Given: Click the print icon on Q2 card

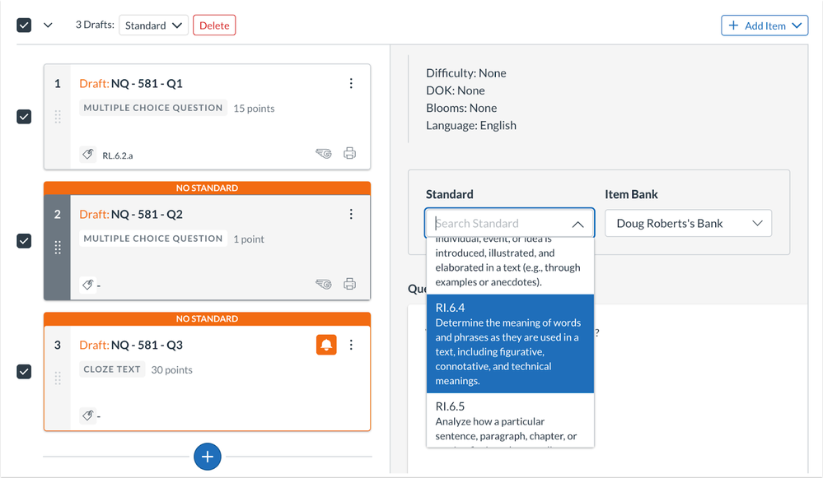Looking at the screenshot, I should 349,284.
